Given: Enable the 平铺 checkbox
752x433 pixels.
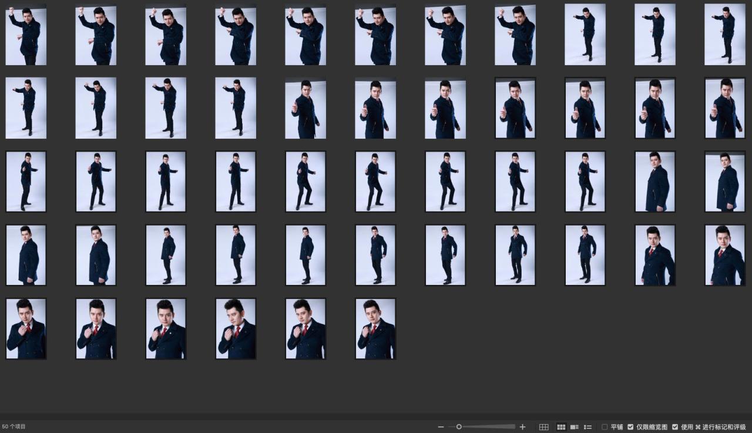Looking at the screenshot, I should tap(605, 427).
